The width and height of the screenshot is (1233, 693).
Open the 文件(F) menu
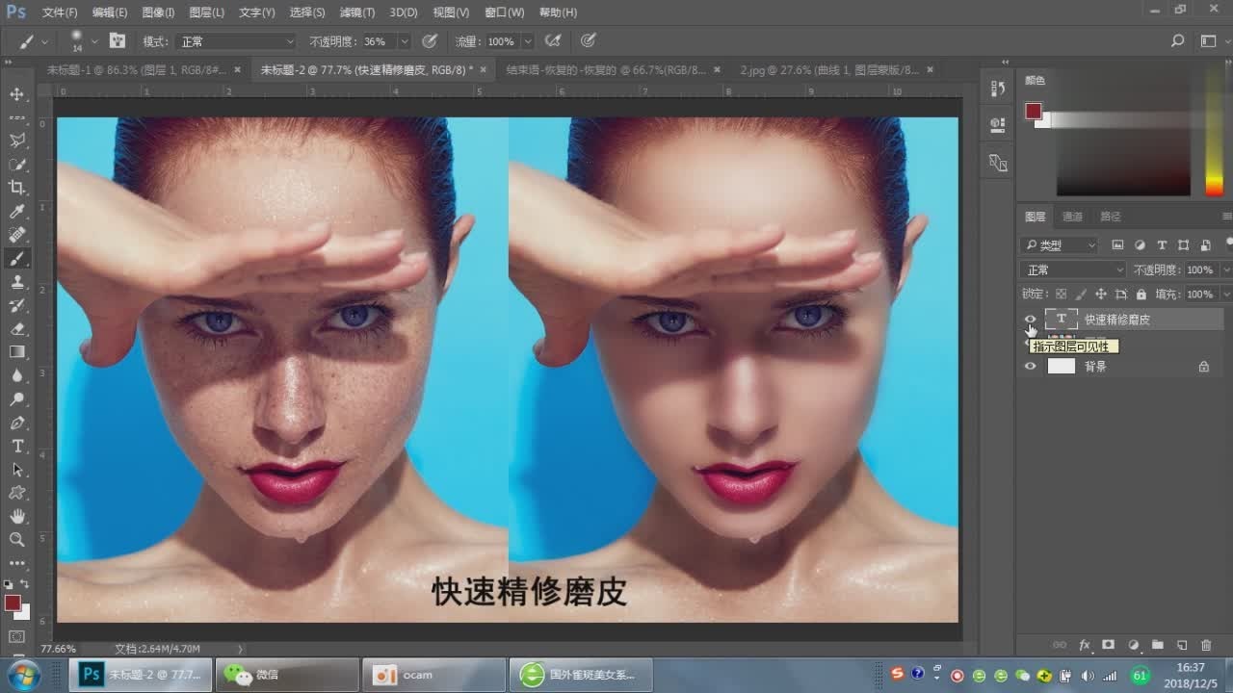click(x=60, y=13)
